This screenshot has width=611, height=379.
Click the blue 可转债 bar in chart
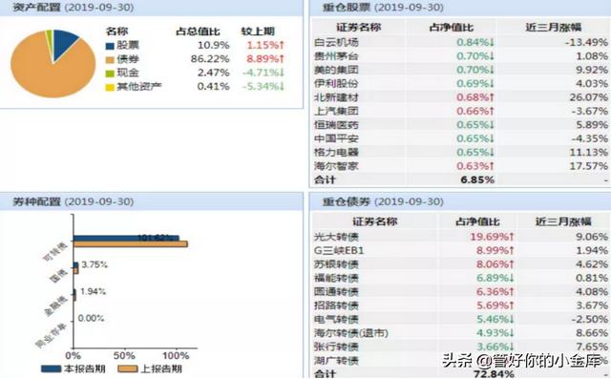click(126, 238)
